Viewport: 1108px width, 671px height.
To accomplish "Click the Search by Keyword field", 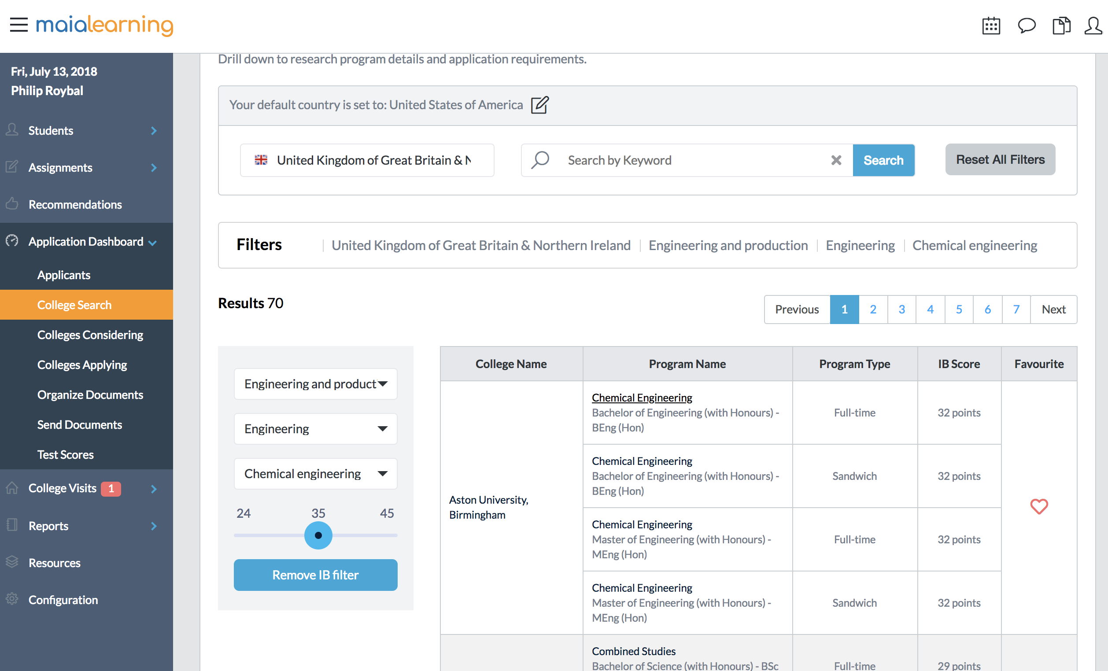I will (x=692, y=160).
